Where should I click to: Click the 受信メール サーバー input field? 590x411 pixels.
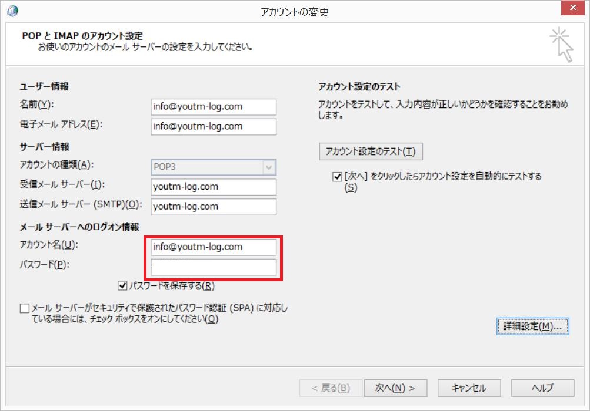click(214, 187)
